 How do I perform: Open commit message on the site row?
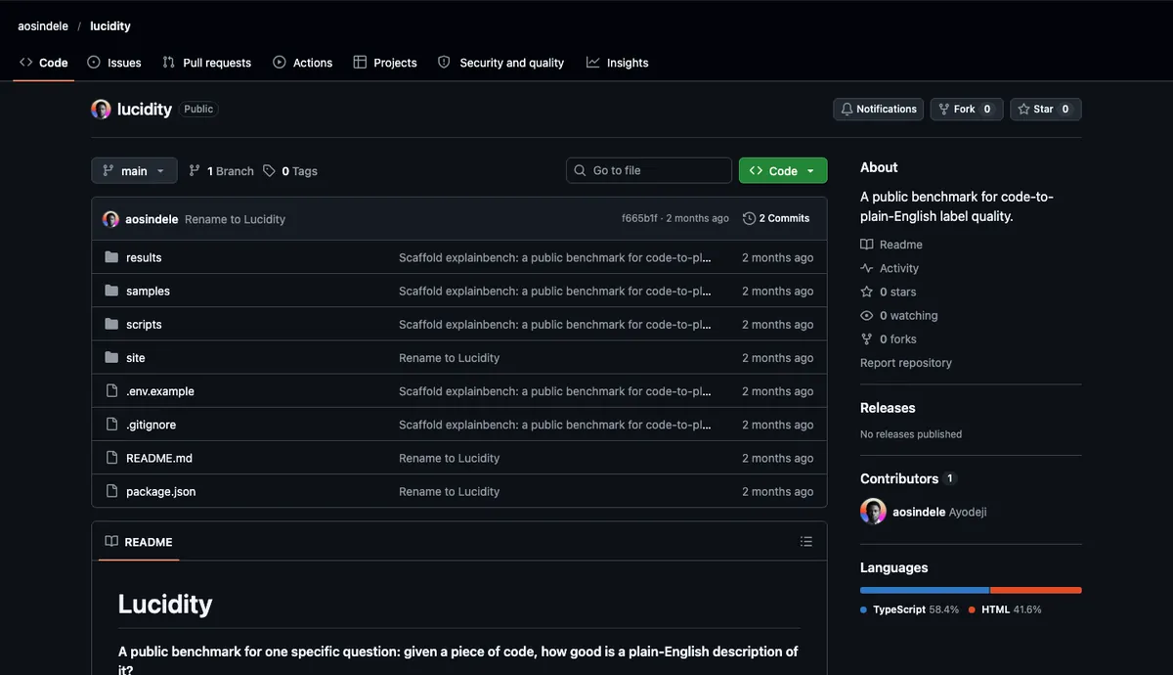tap(449, 358)
